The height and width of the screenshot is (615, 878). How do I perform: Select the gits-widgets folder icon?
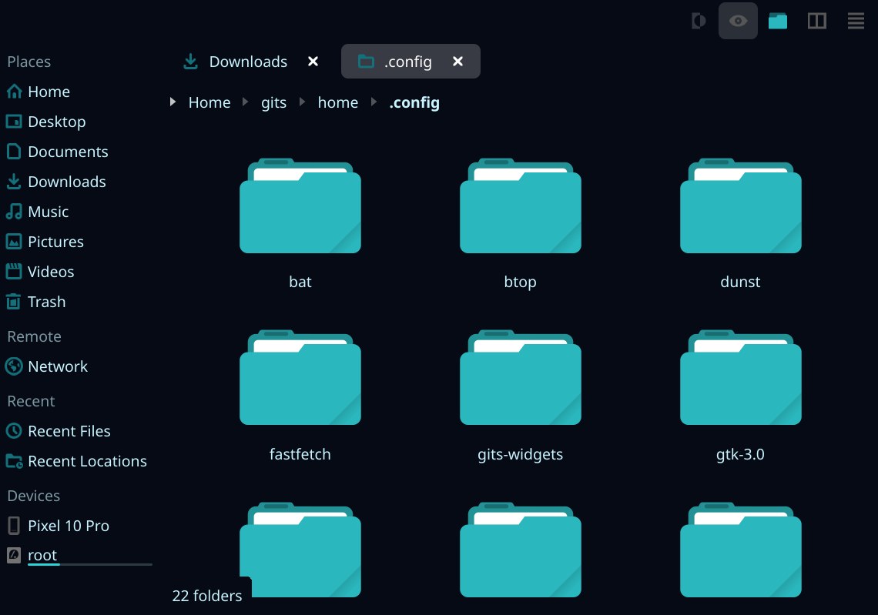pyautogui.click(x=520, y=378)
